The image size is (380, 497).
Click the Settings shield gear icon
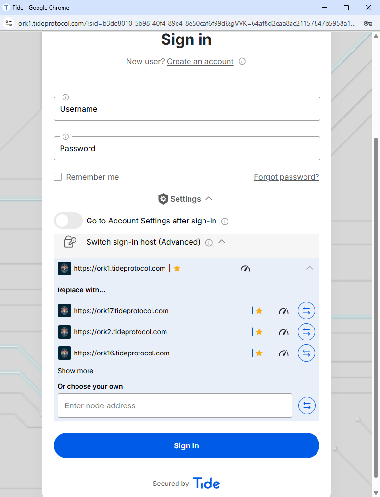click(x=163, y=199)
